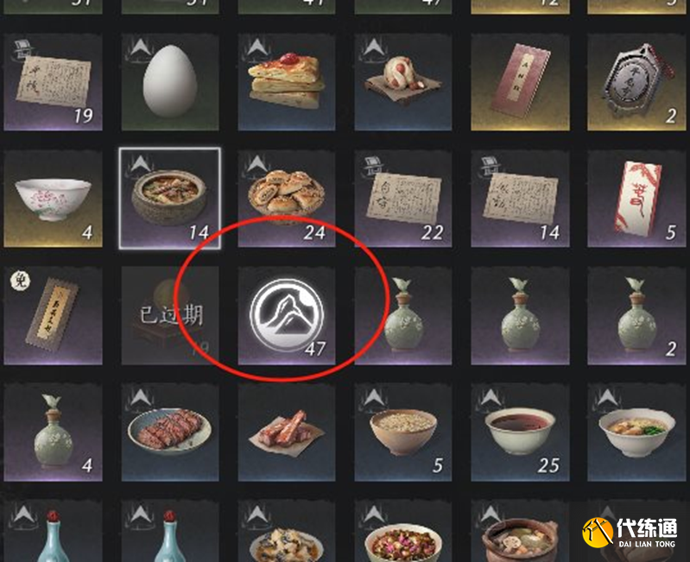690x562 pixels.
Task: Select the stacked flatbread with red berry
Action: pyautogui.click(x=287, y=82)
